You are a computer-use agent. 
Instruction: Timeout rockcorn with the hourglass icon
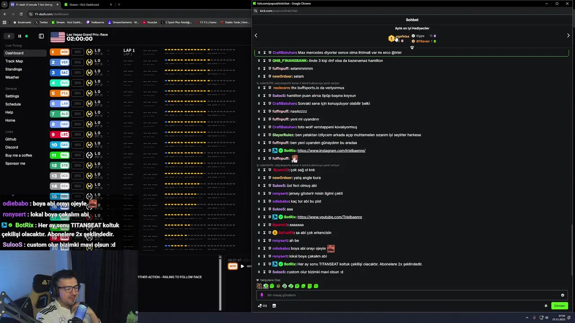[265, 88]
